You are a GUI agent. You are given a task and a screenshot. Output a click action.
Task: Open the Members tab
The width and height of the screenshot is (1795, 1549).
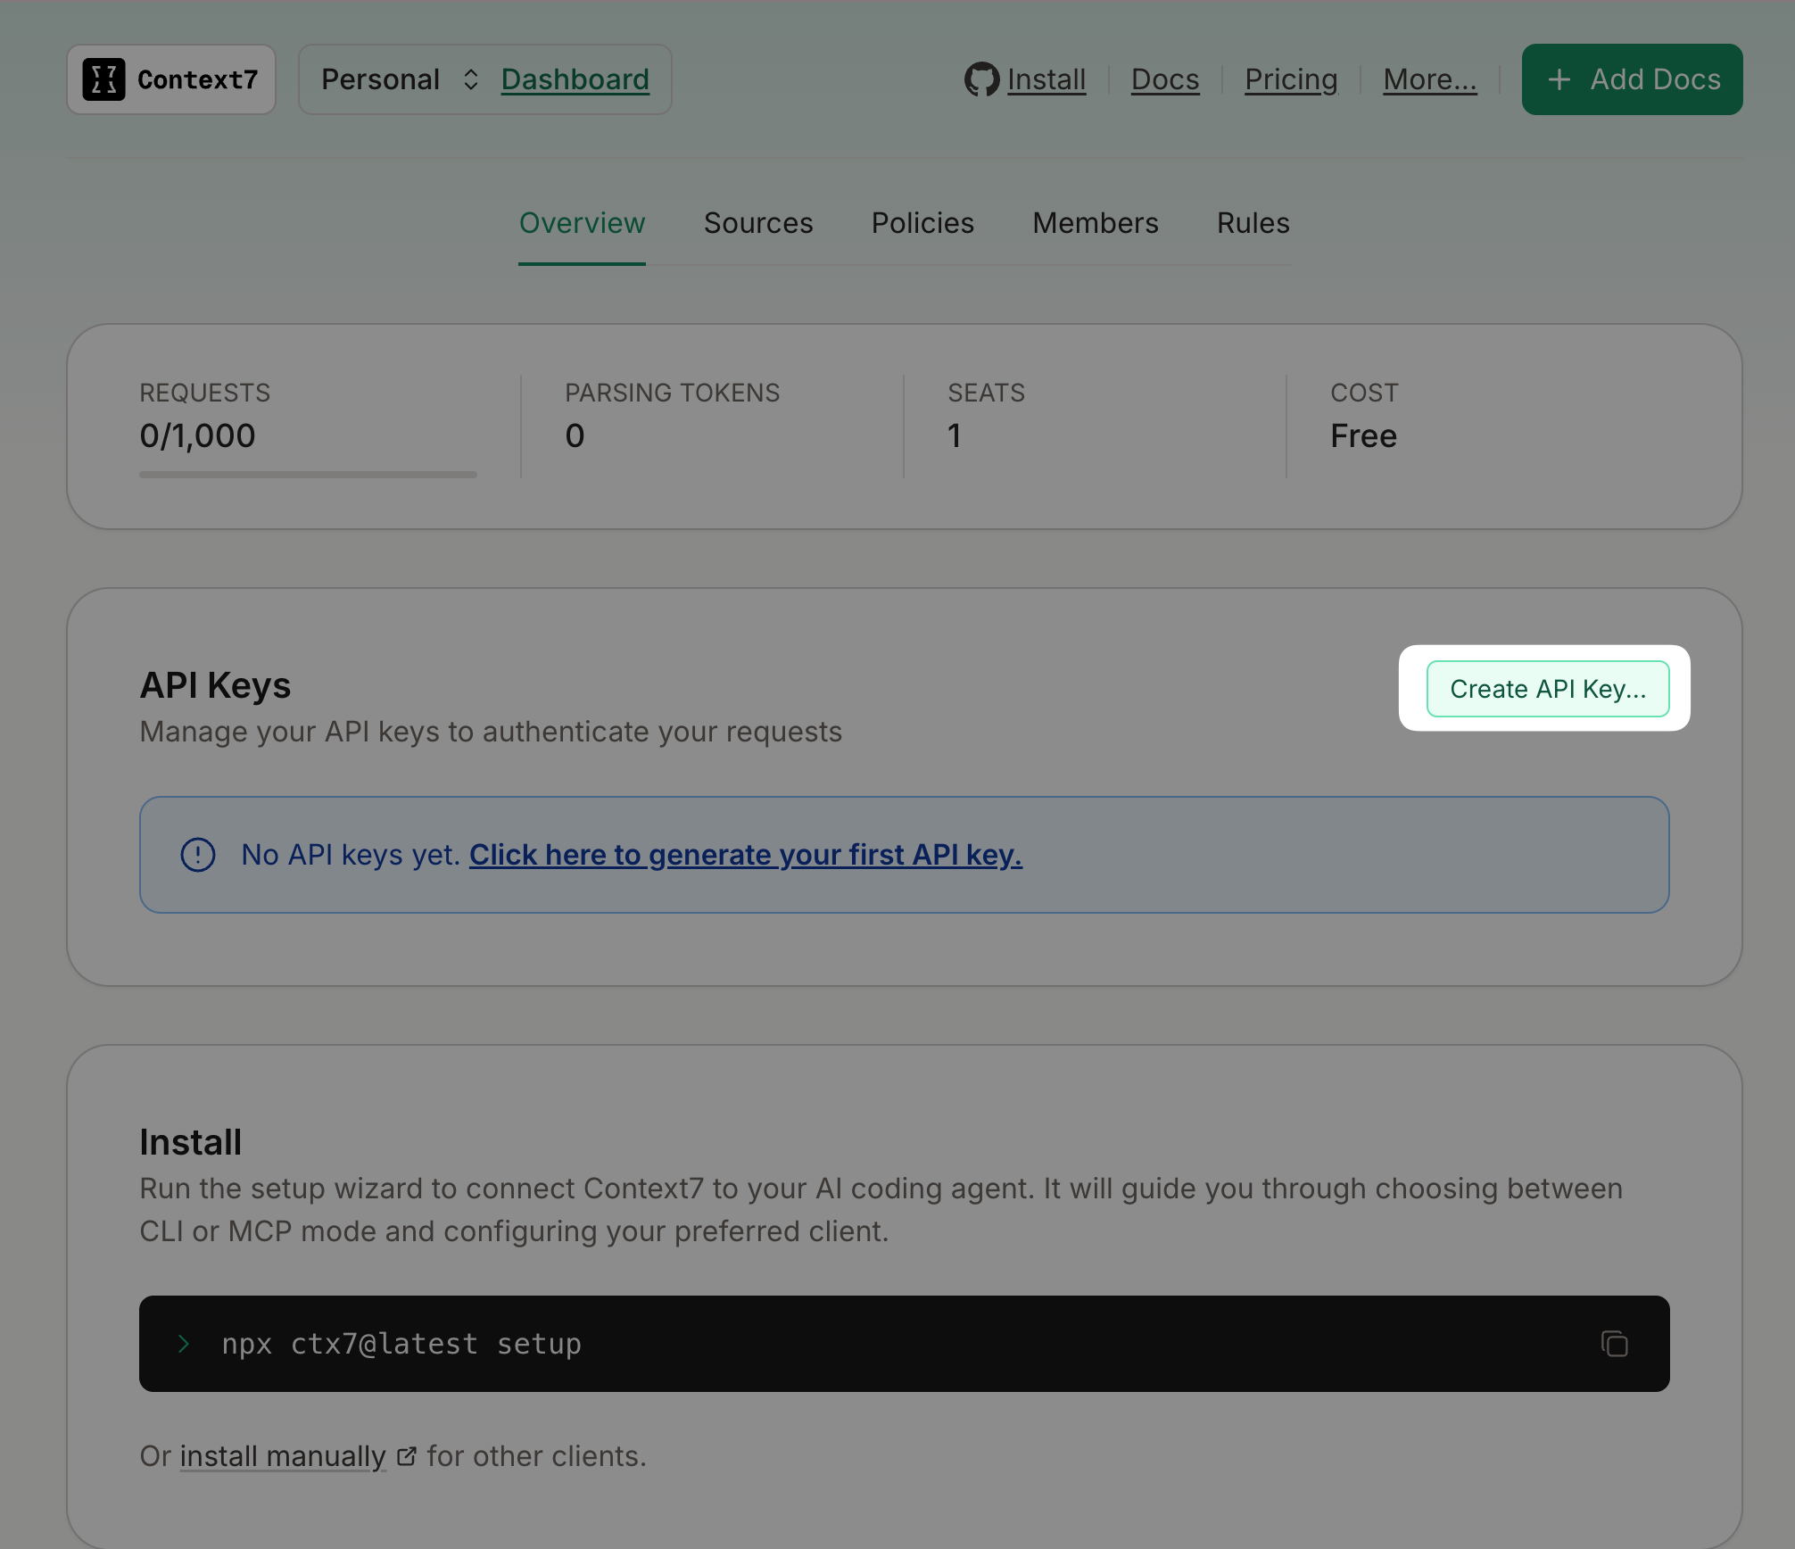1096,223
